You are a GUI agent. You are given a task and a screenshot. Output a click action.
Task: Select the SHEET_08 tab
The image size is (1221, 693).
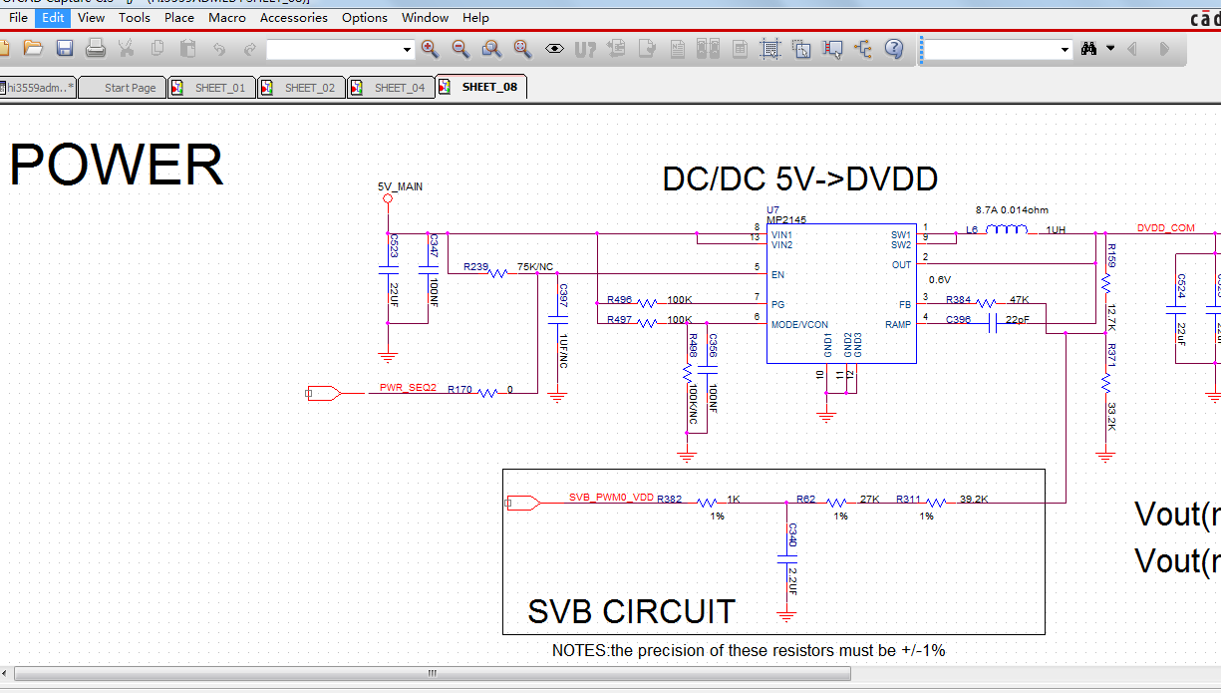pos(480,88)
